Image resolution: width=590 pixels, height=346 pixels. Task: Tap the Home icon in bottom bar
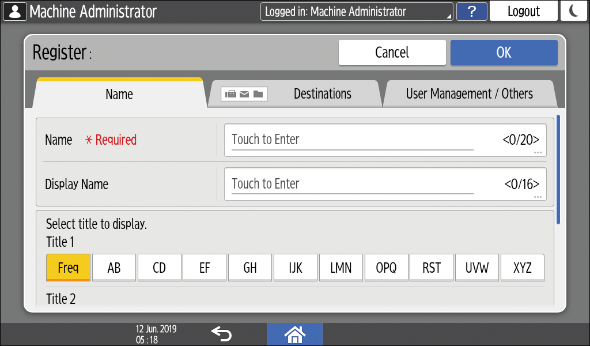click(x=294, y=334)
